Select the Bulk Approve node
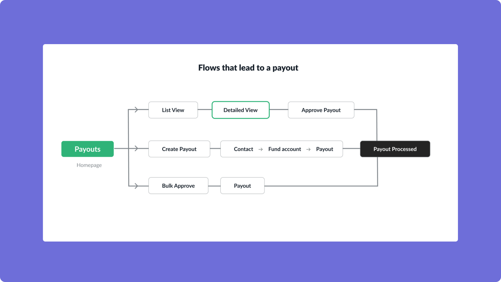The height and width of the screenshot is (282, 501). pyautogui.click(x=178, y=186)
